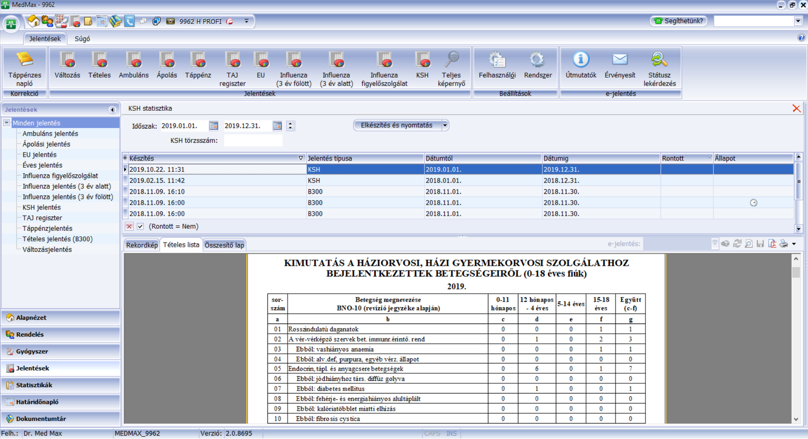This screenshot has height=439, width=808.
Task: Collapse the Minden jelentés tree node
Action: [7, 123]
